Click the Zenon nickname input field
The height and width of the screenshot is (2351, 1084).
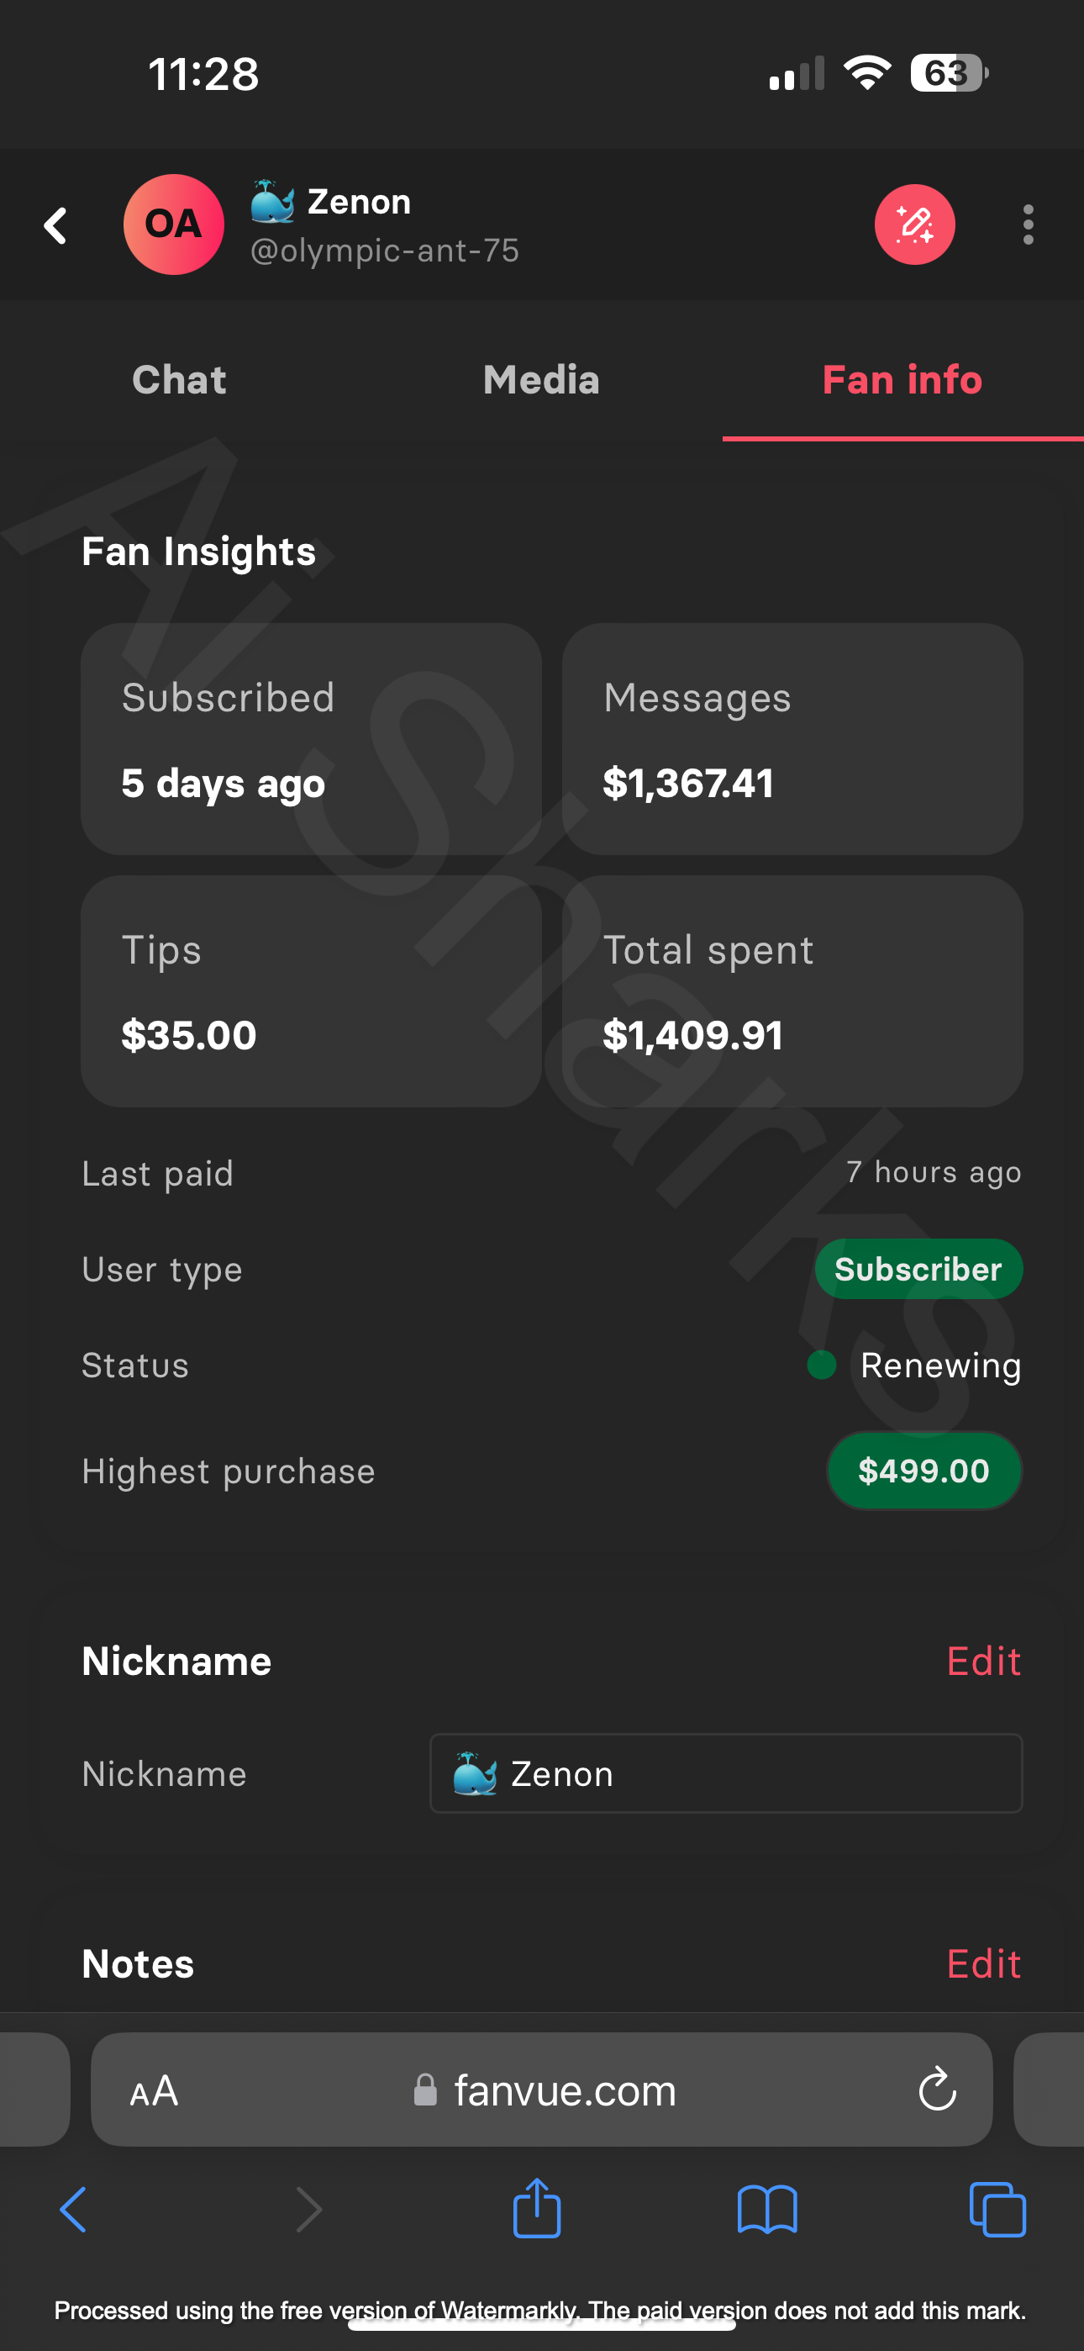725,1773
